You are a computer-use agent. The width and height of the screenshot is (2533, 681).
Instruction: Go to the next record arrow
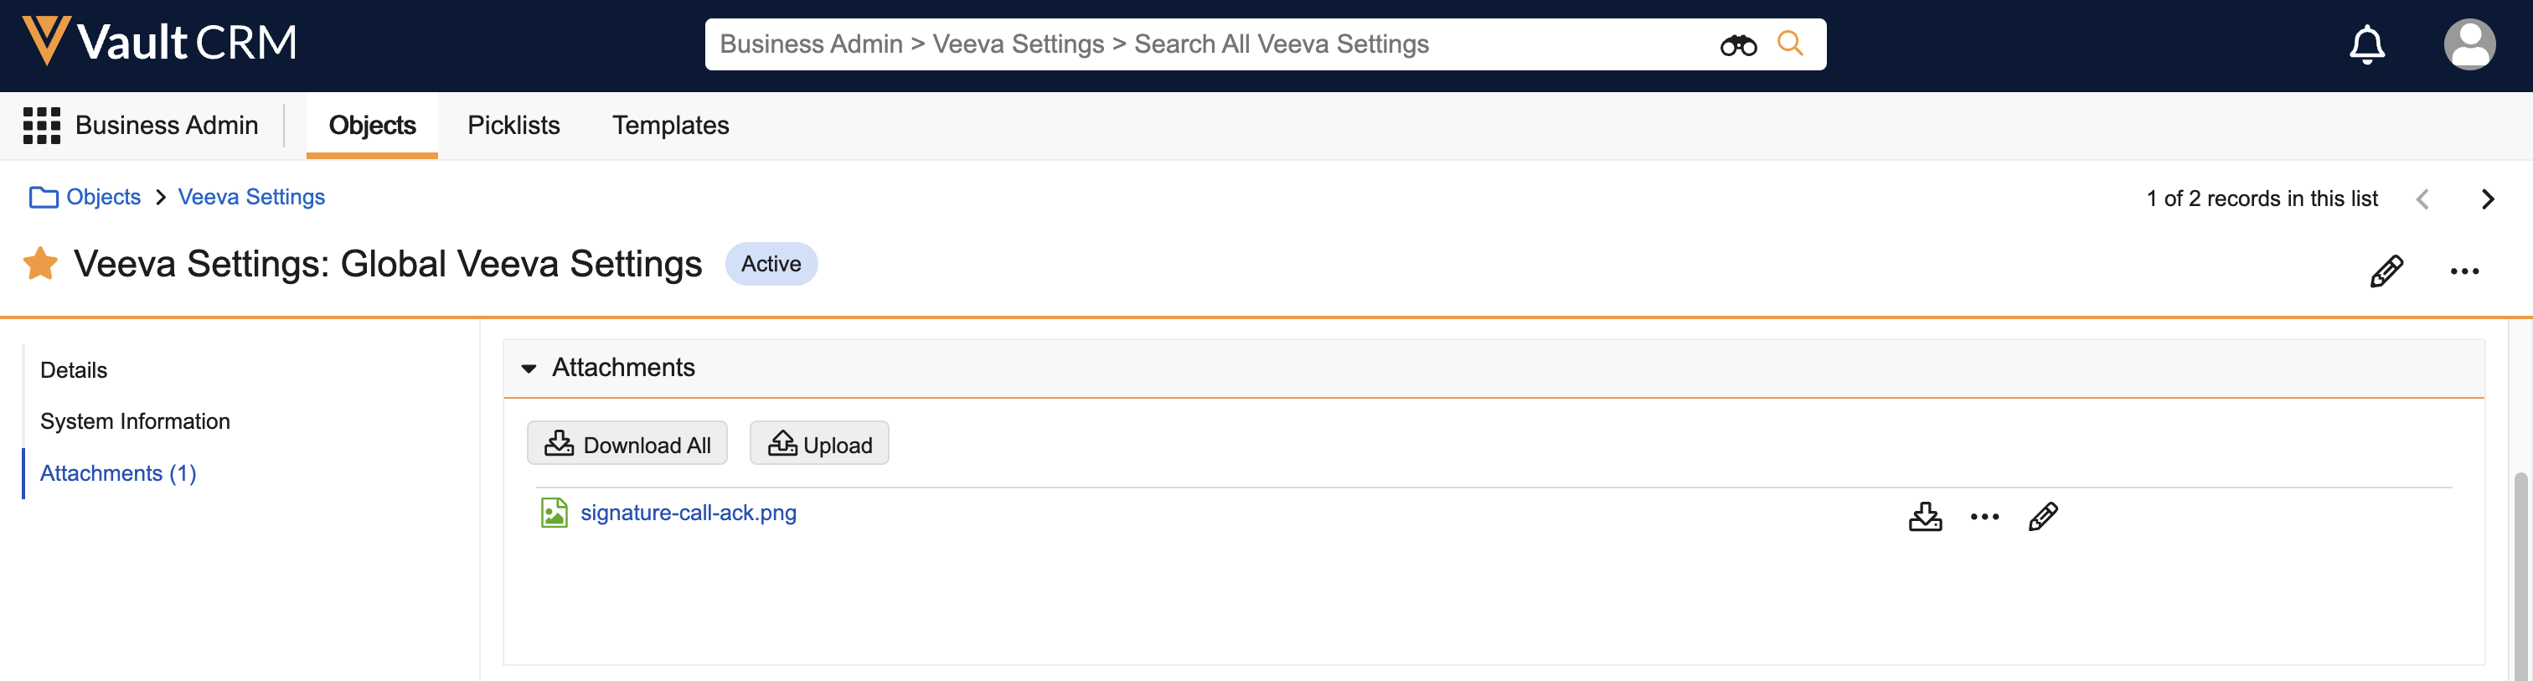point(2487,199)
